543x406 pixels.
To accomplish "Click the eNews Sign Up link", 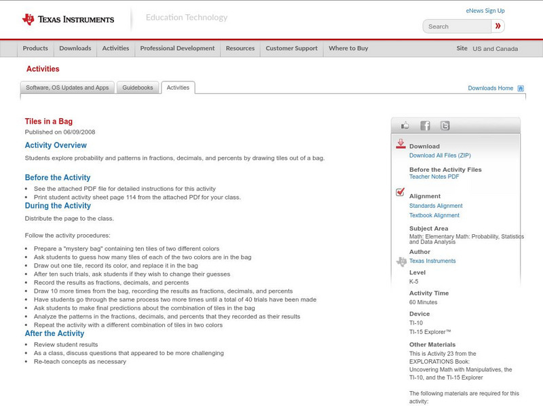I will point(485,11).
